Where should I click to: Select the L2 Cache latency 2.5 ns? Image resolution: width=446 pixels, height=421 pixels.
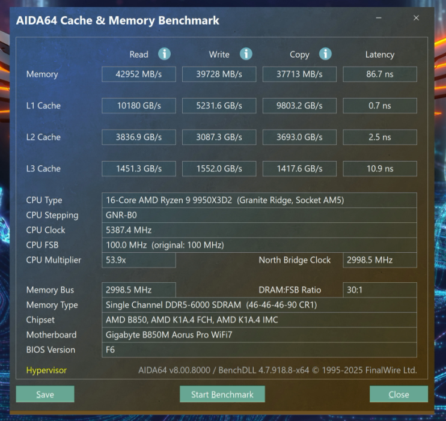(x=380, y=138)
